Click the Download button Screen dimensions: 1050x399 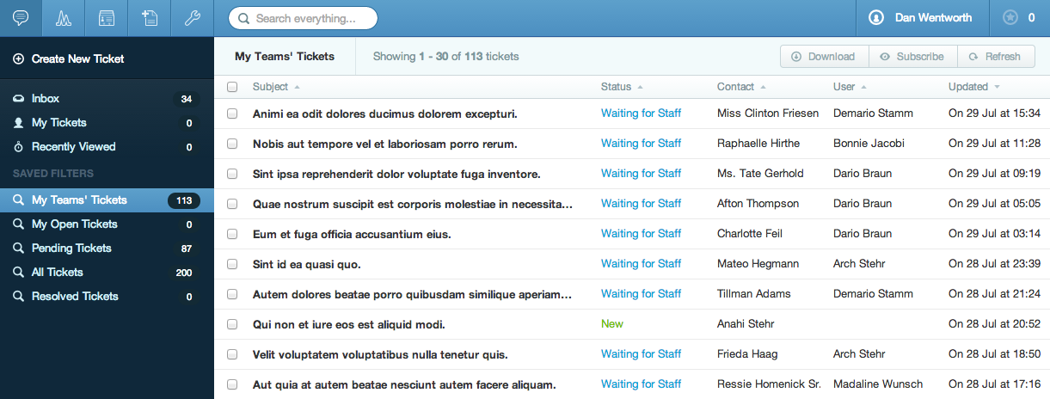[825, 57]
